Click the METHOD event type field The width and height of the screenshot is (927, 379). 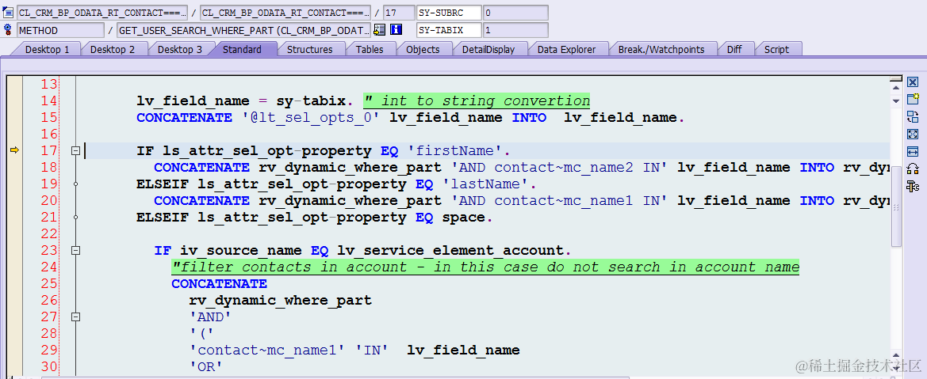61,30
